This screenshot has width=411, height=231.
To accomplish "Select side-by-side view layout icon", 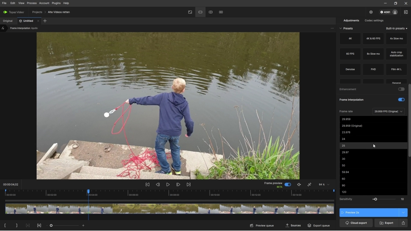I will coord(221,12).
